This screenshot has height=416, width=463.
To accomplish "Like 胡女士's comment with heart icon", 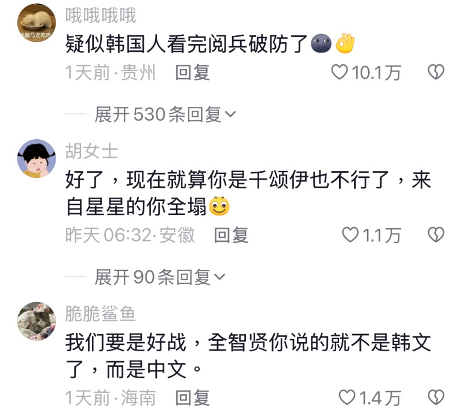I will pyautogui.click(x=350, y=235).
